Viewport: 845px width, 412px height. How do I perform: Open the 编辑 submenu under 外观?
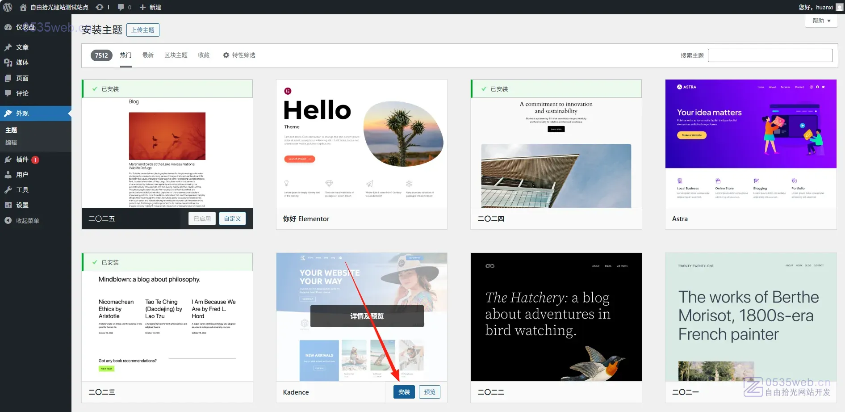pos(11,143)
